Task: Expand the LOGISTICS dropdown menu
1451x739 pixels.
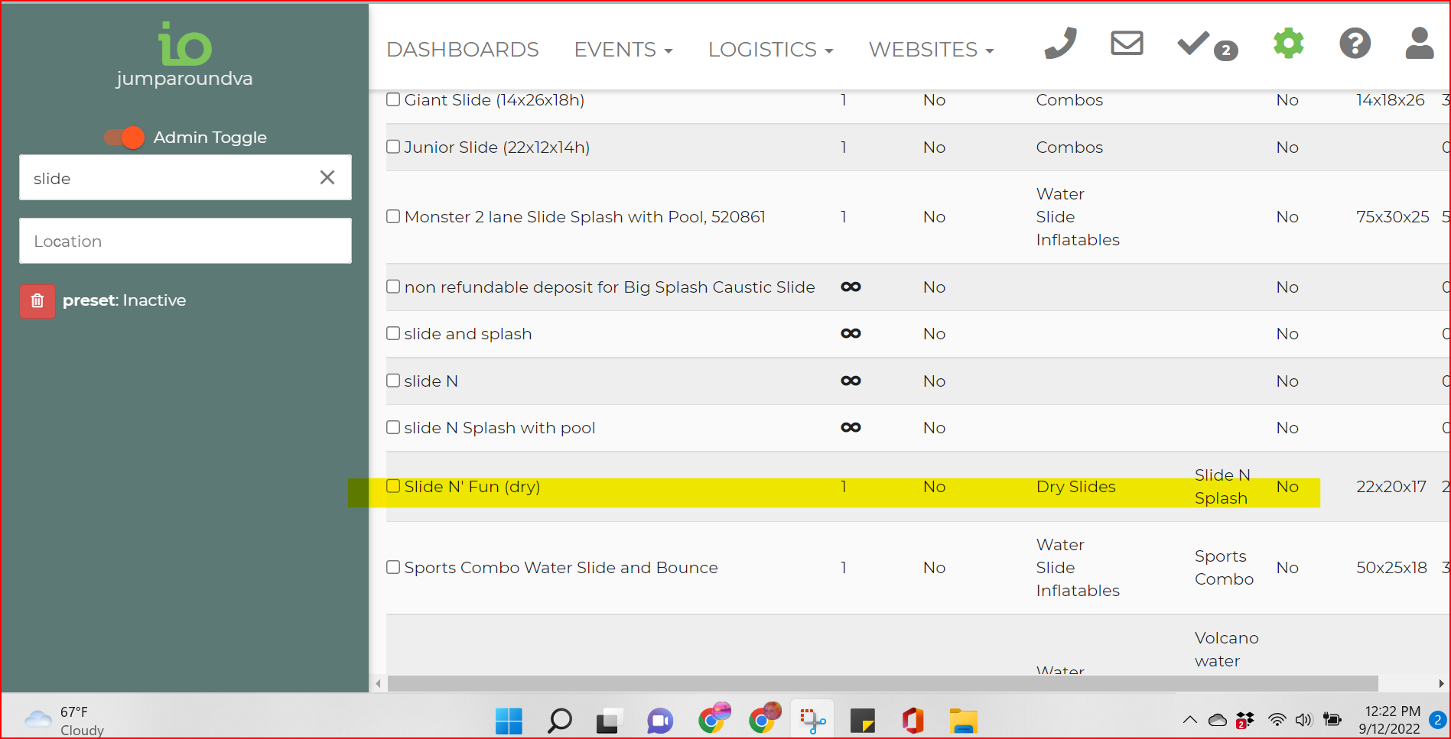Action: 769,50
